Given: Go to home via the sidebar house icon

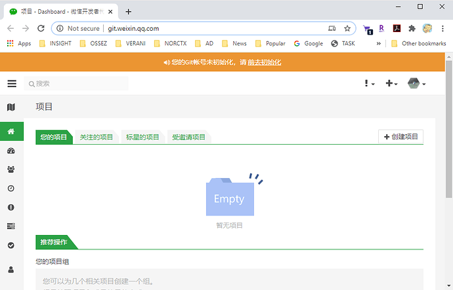Looking at the screenshot, I should click(11, 132).
